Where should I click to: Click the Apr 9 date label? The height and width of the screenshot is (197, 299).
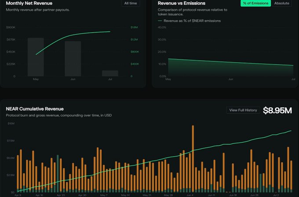tap(18, 195)
